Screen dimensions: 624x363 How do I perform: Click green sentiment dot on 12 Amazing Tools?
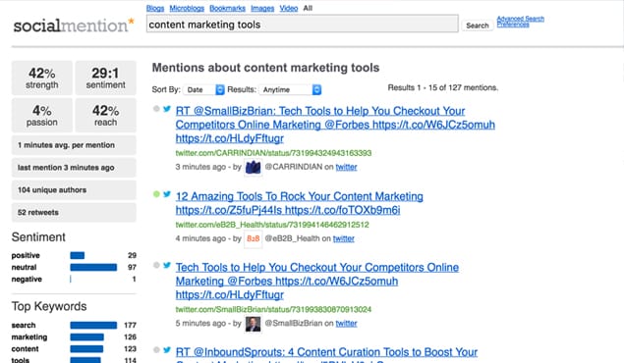pos(156,194)
